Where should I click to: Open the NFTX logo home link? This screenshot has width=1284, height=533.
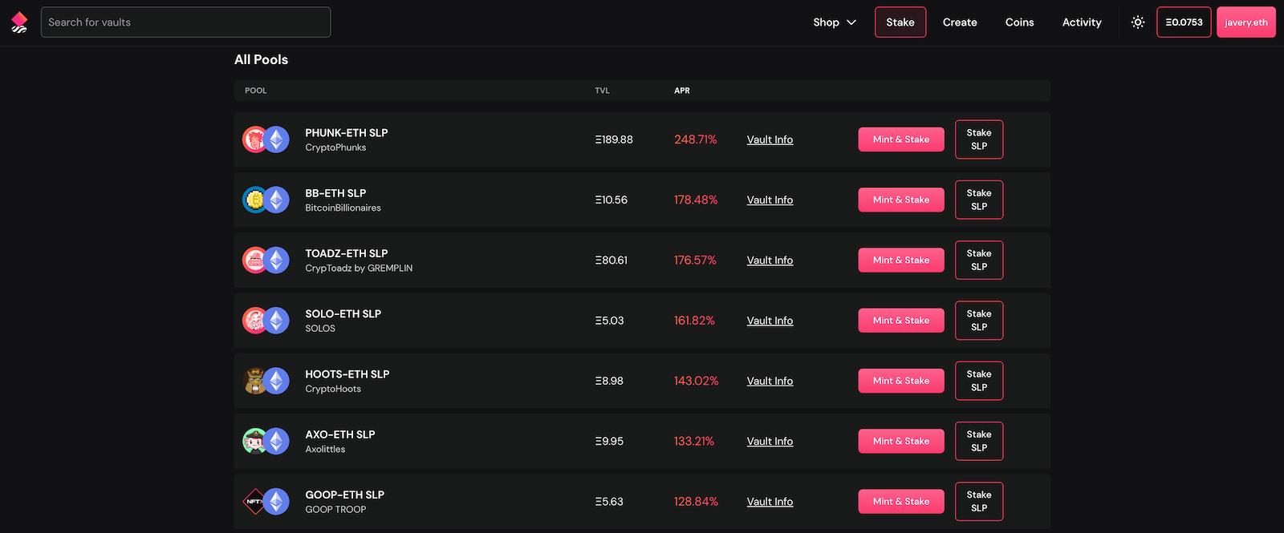[x=19, y=22]
